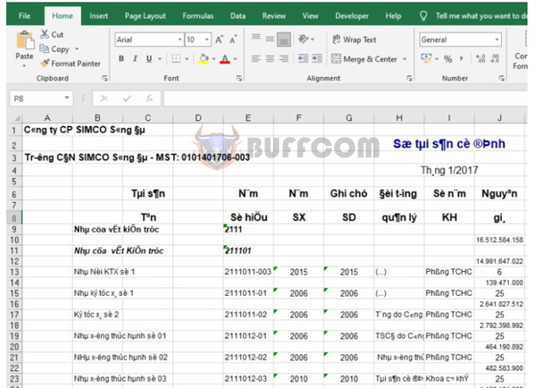This screenshot has width=538, height=388.
Task: Expand the Merge & Center options arrow
Action: click(405, 59)
